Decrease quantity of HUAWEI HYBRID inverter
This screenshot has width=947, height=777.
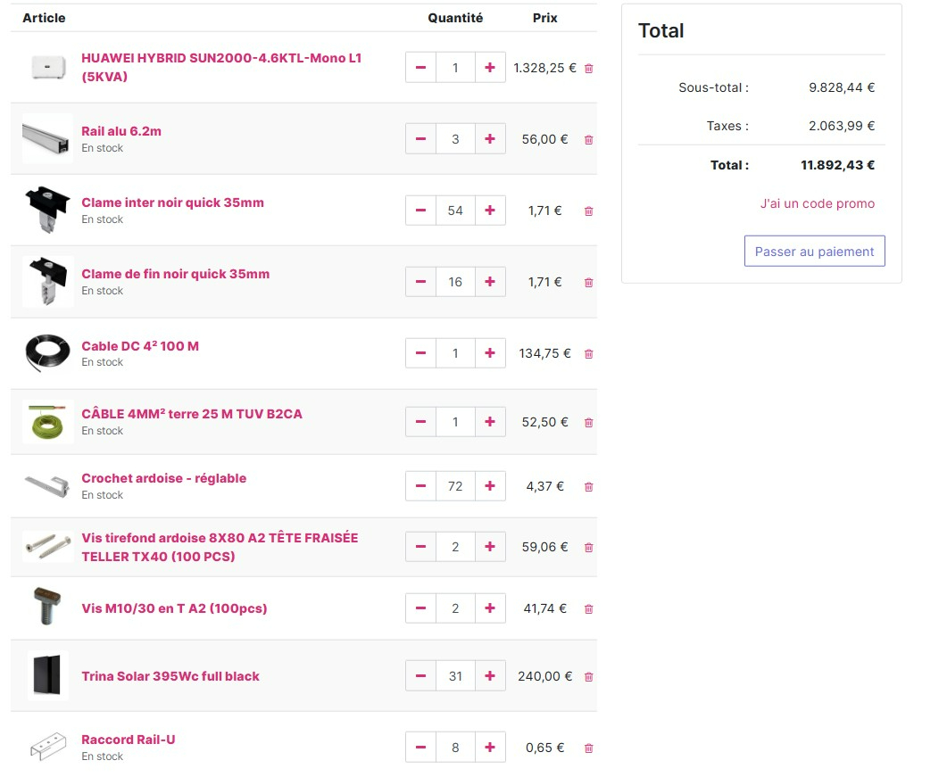coord(421,68)
